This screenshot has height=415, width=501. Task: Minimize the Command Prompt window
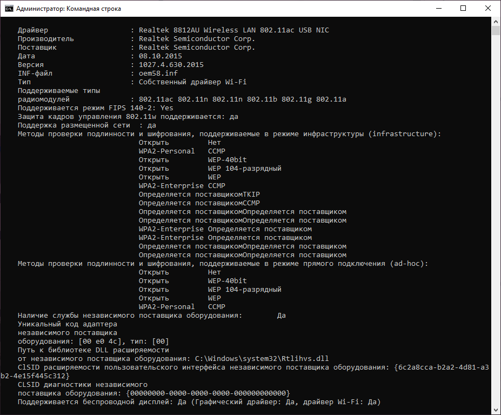(439, 8)
